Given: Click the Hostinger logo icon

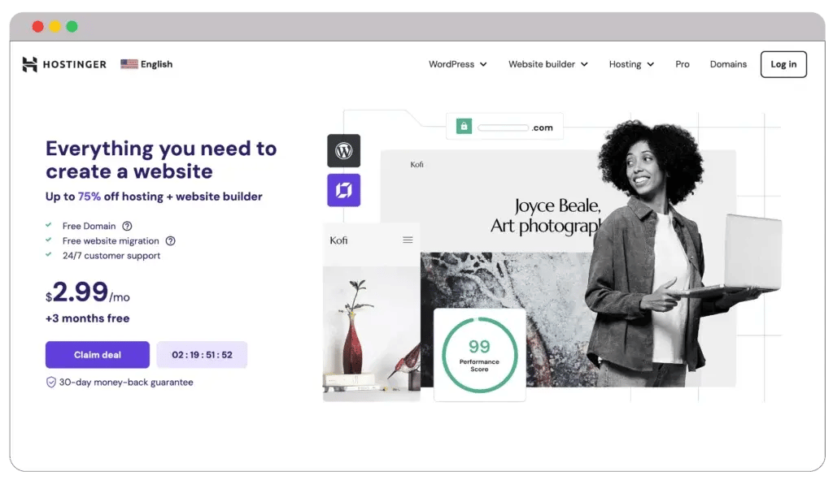Looking at the screenshot, I should [x=30, y=64].
